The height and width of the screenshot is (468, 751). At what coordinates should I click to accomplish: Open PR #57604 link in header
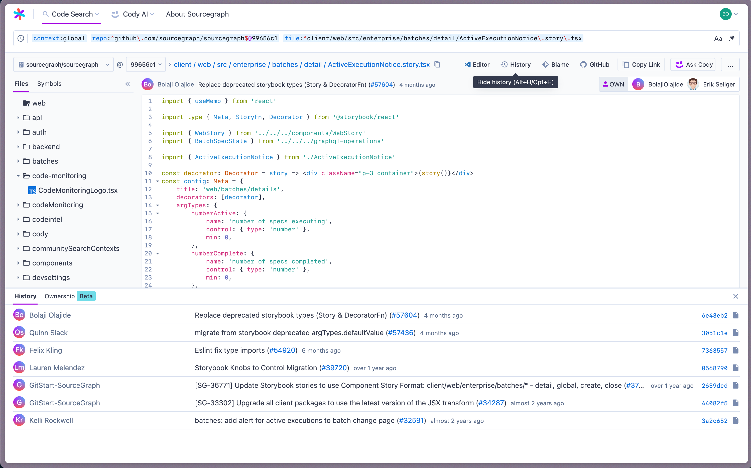click(381, 84)
